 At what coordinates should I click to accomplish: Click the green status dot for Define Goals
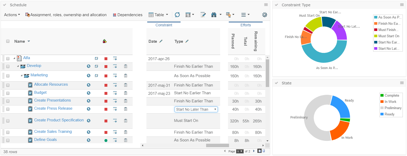pos(106,140)
